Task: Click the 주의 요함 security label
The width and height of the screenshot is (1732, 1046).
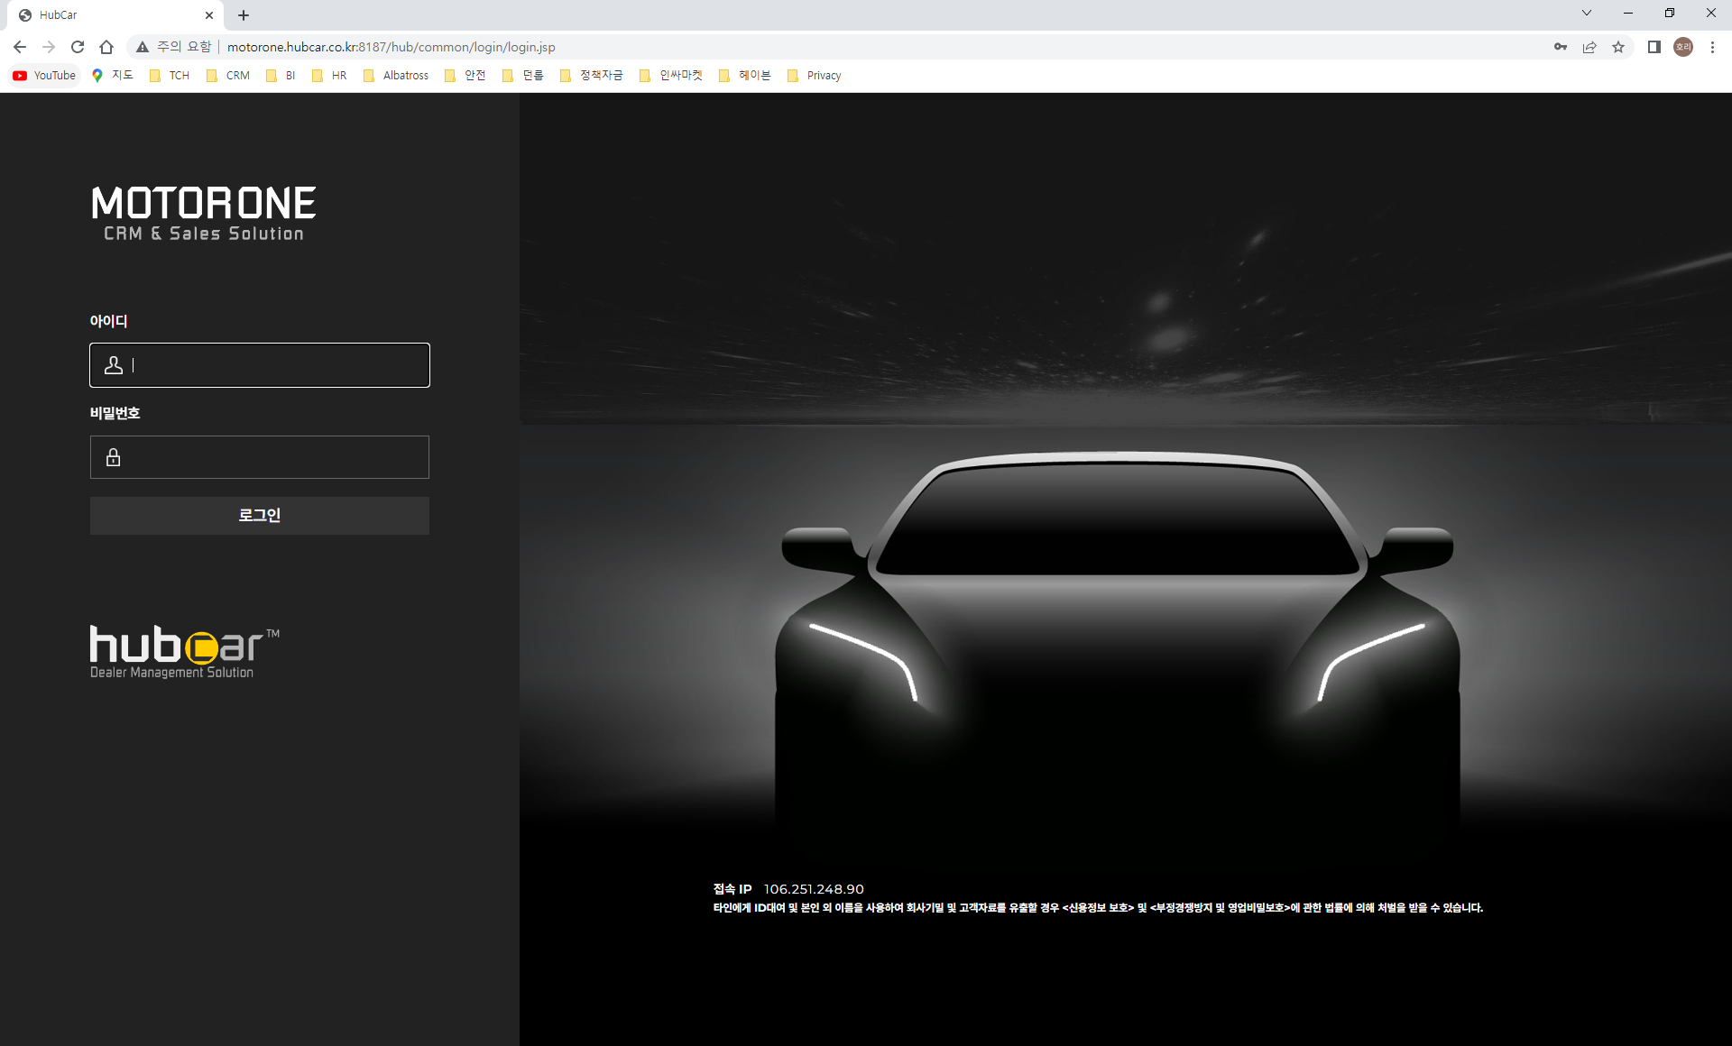Action: (x=184, y=47)
